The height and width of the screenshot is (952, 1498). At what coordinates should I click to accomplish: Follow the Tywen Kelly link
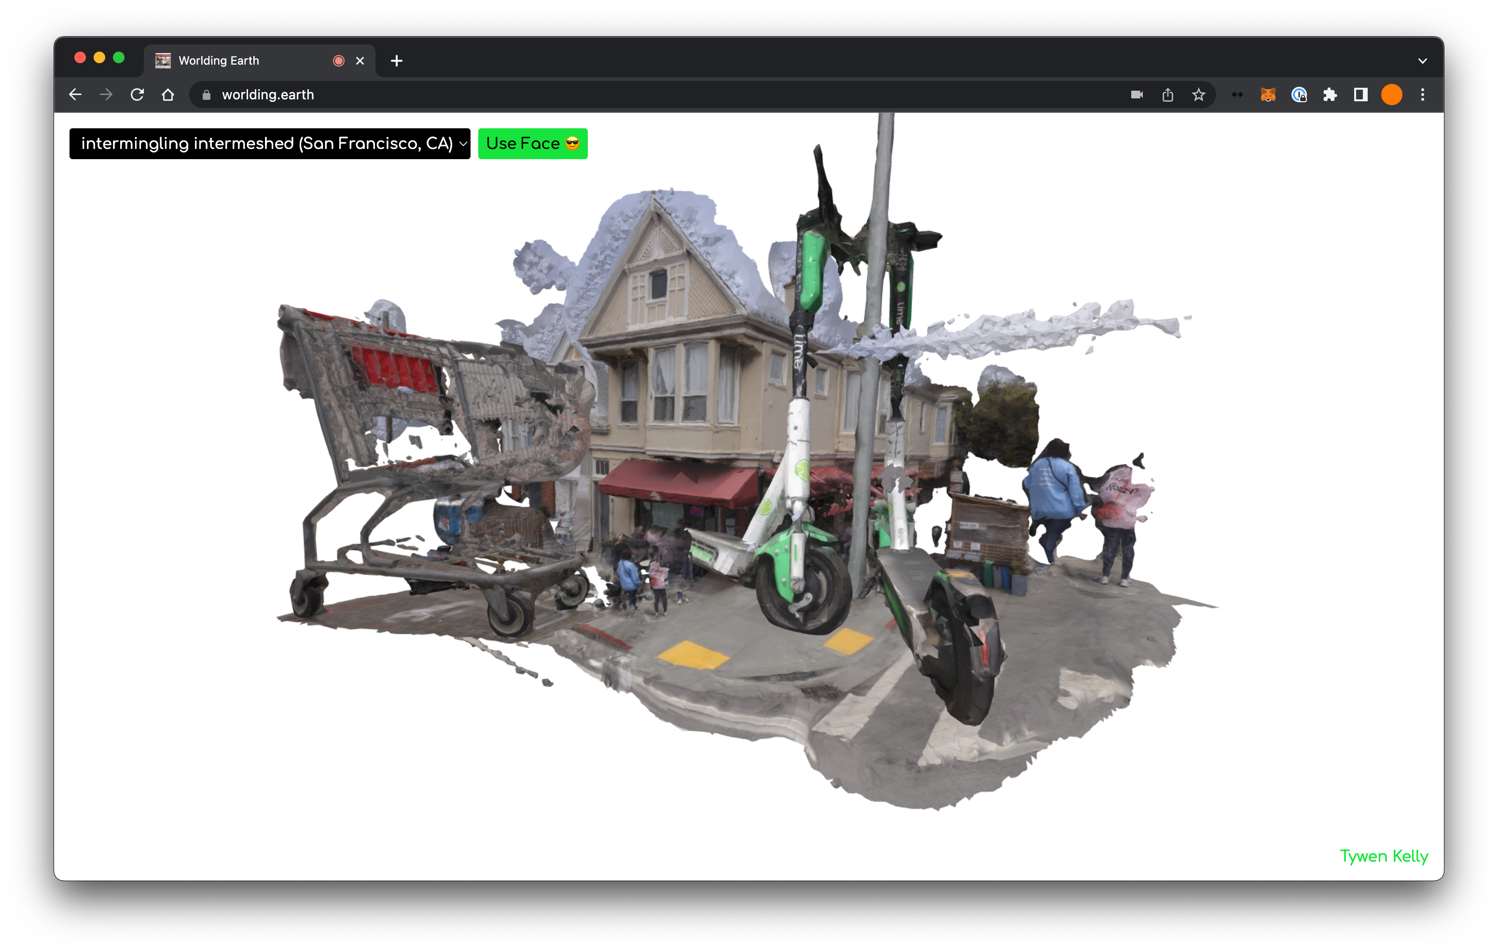coord(1384,856)
